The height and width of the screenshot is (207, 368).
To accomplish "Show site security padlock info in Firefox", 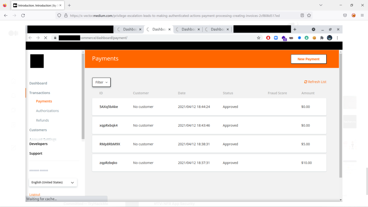I will point(66,15).
